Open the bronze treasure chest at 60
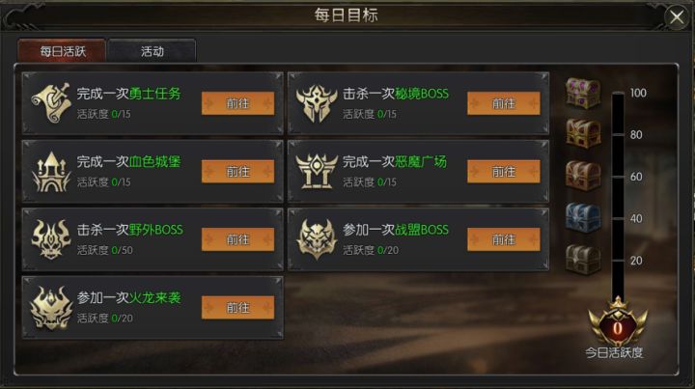Viewport: 695px width, 389px height. click(583, 176)
